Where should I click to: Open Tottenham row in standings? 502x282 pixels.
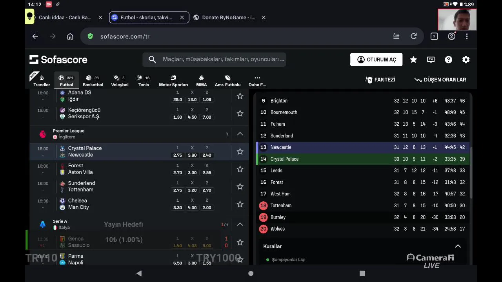pos(363,206)
